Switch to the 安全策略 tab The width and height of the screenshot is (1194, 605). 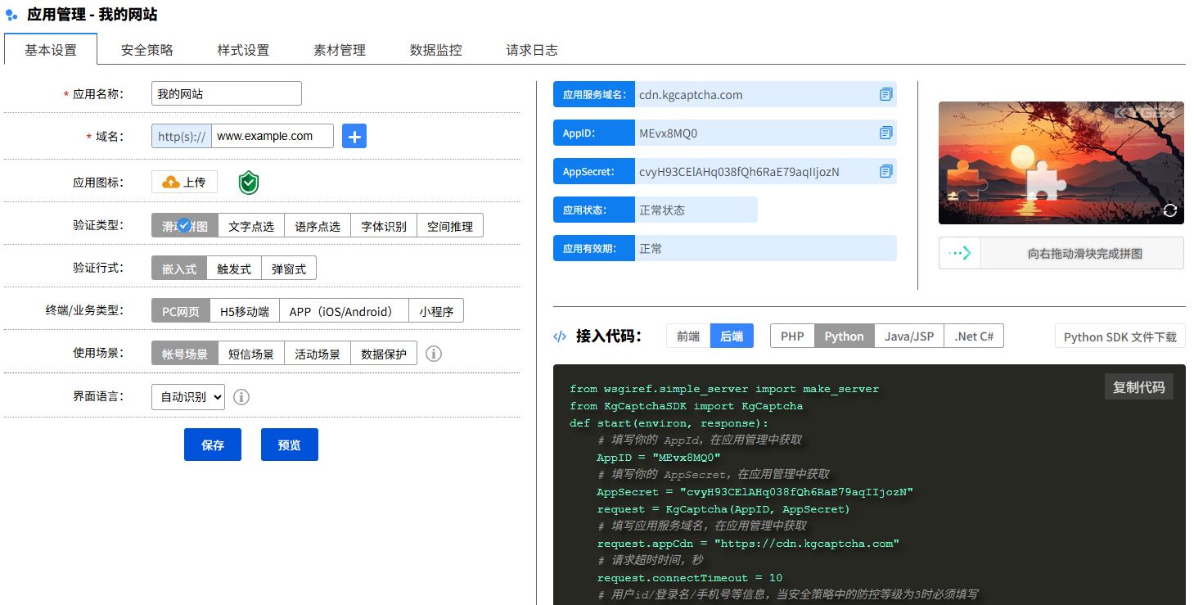coord(147,50)
